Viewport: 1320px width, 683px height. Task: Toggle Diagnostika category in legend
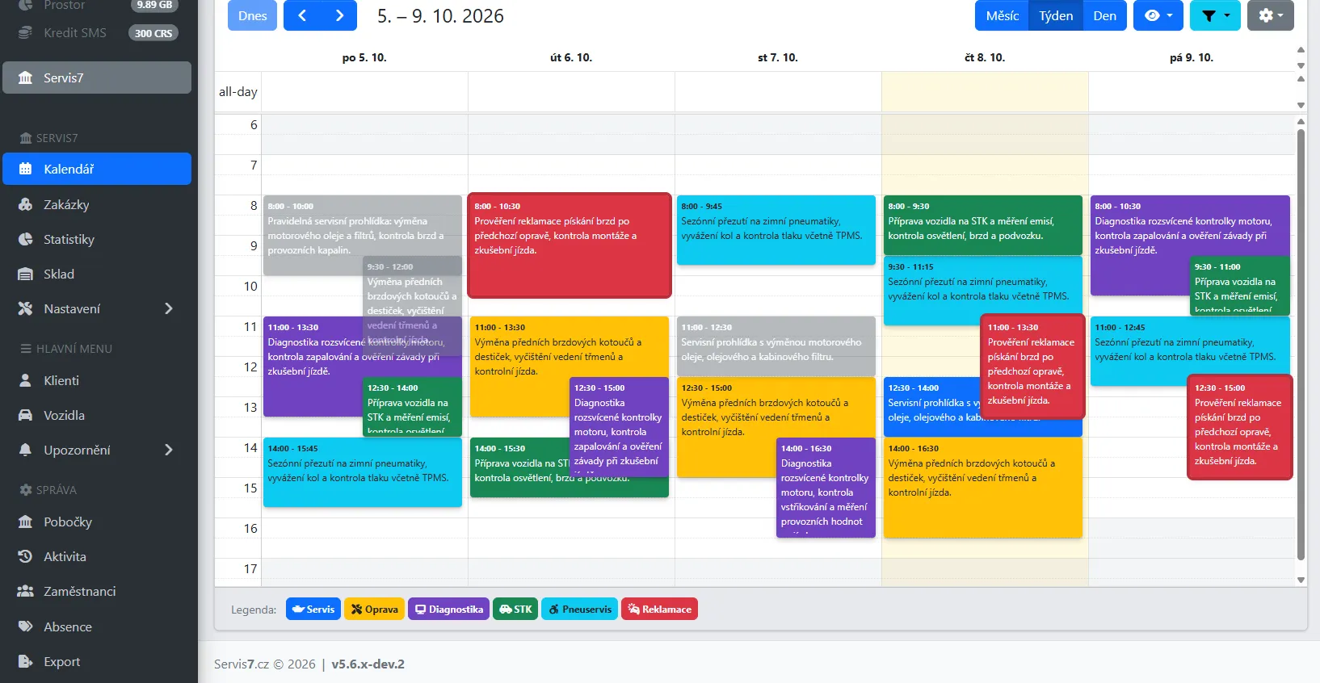tap(448, 610)
